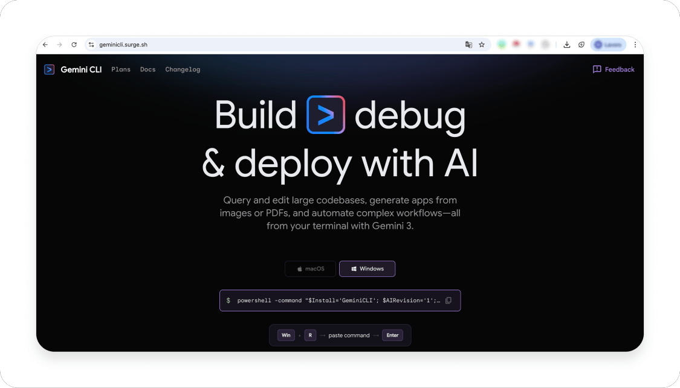
Task: Click the Feedback link
Action: [614, 69]
